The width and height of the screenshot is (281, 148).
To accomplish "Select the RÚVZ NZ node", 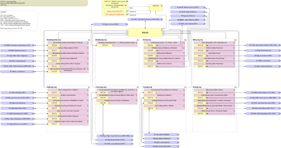I will [x=200, y=61].
